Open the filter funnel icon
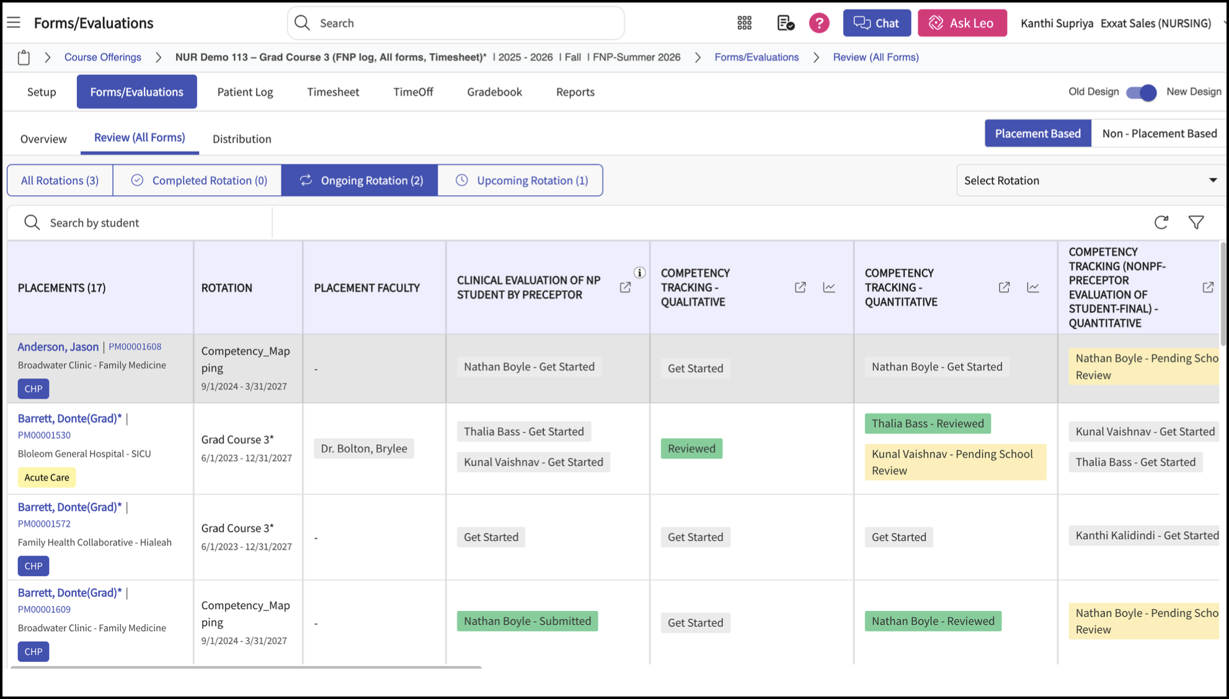1229x699 pixels. (x=1196, y=222)
